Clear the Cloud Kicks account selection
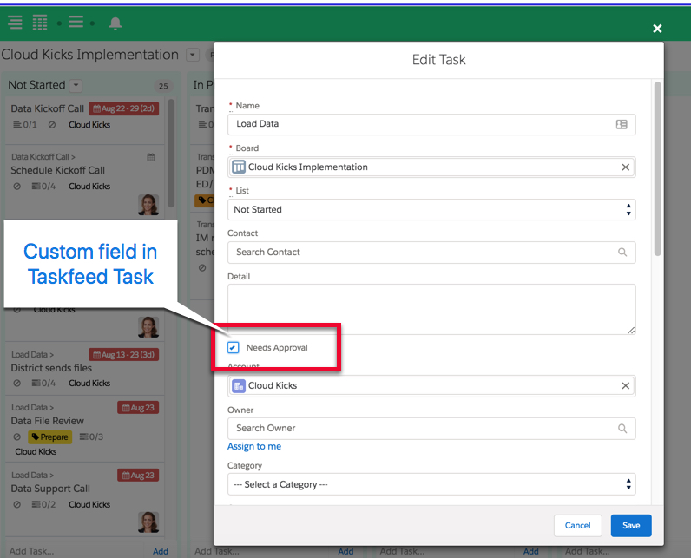 point(625,386)
